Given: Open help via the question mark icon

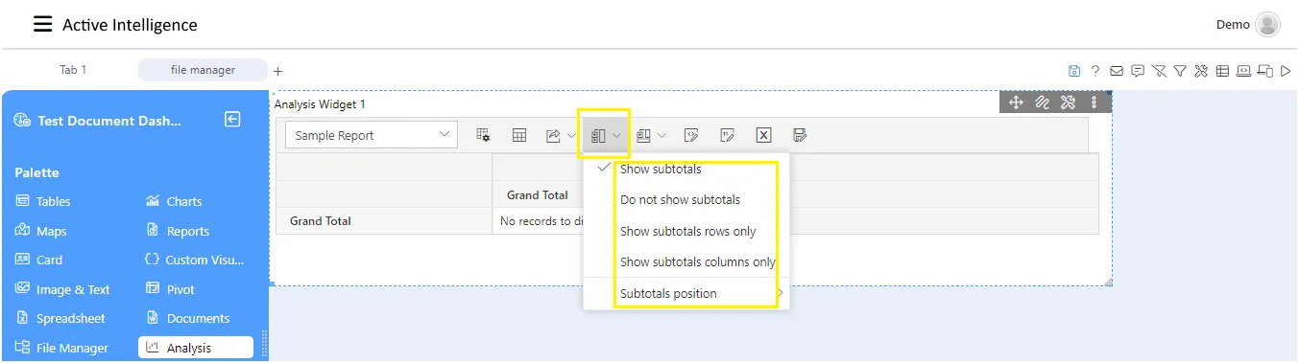Looking at the screenshot, I should pyautogui.click(x=1095, y=71).
